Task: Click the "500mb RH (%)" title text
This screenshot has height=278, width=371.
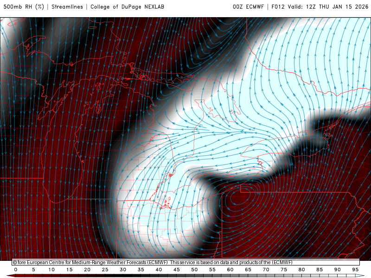Action: (x=24, y=7)
